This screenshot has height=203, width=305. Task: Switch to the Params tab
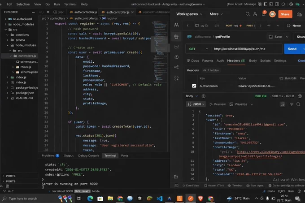click(208, 60)
